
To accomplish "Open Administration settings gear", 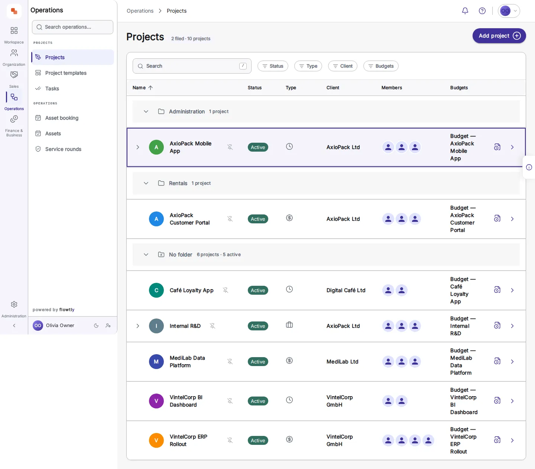I will click(14, 304).
